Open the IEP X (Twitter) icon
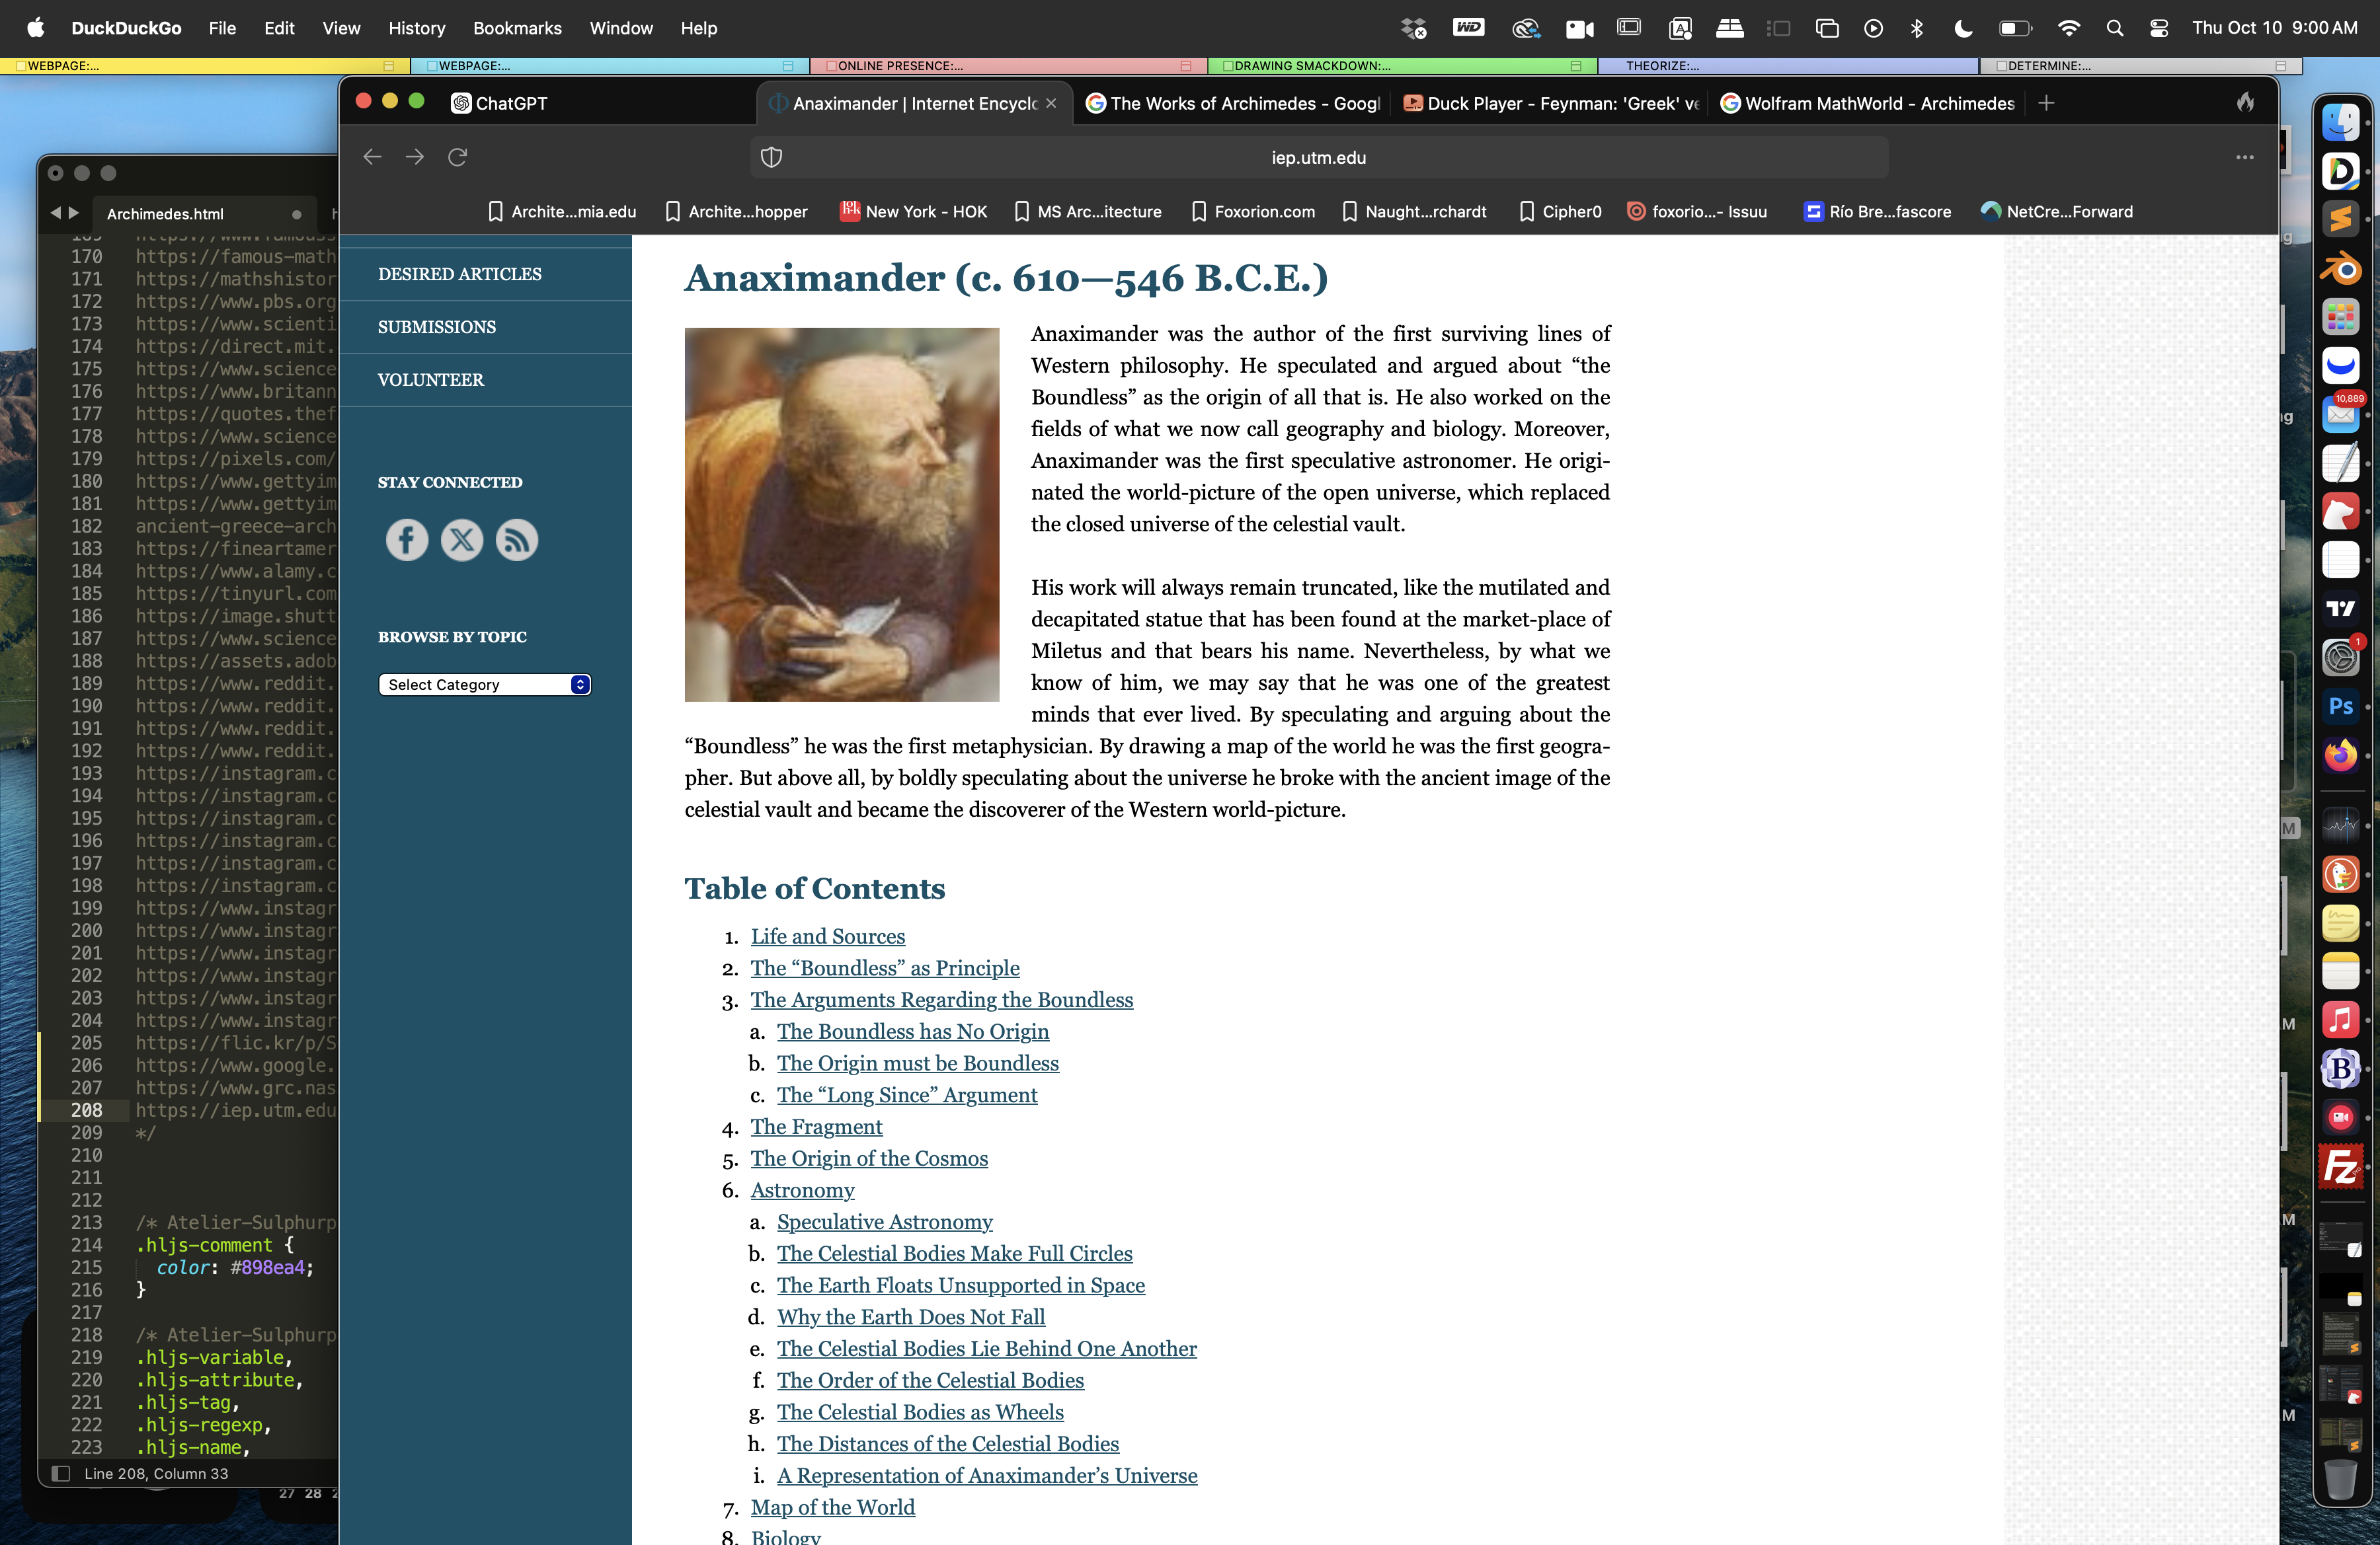2380x1545 pixels. pos(462,540)
